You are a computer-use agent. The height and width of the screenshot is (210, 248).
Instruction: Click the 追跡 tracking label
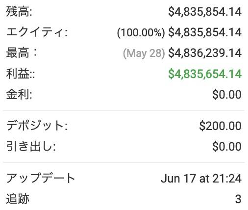(x=18, y=199)
